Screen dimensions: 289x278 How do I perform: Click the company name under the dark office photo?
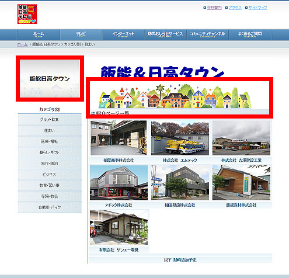(x=180, y=205)
